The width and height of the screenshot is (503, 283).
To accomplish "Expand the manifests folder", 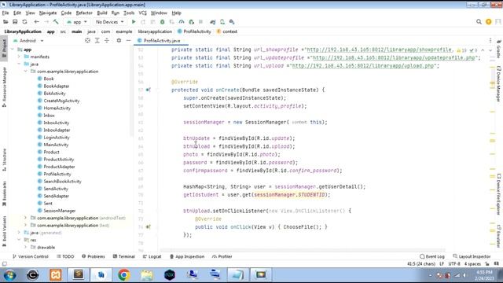I will click(19, 57).
